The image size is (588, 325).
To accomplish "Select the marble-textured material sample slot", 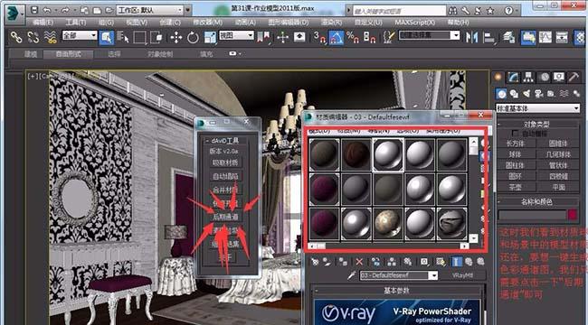I will pos(388,224).
